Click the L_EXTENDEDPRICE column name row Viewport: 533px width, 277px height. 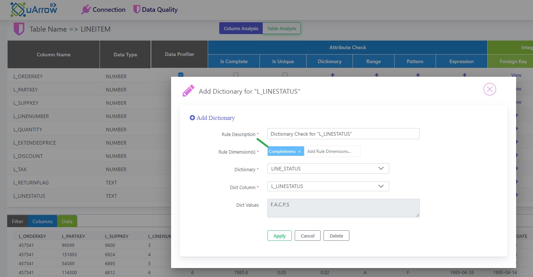(x=35, y=143)
